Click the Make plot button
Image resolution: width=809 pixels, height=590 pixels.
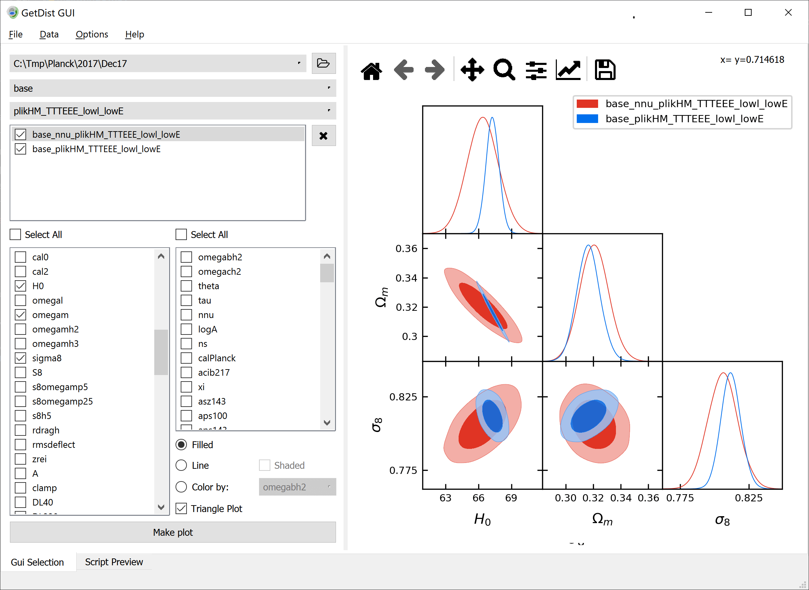(174, 532)
